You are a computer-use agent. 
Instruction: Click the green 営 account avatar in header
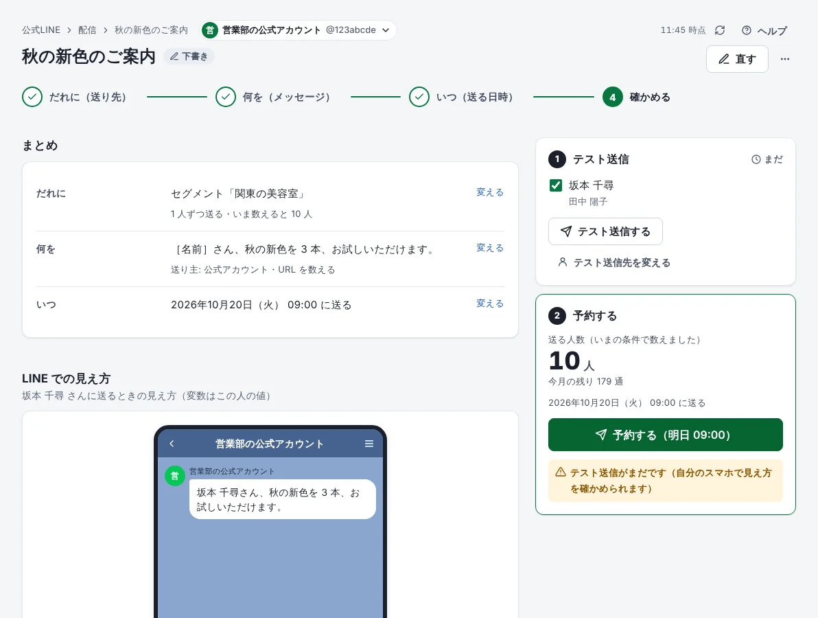(x=210, y=30)
